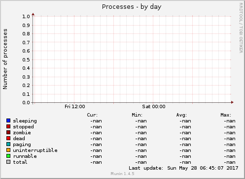Click the 'Min:' column header
This screenshot has width=245, height=179.
coord(137,115)
